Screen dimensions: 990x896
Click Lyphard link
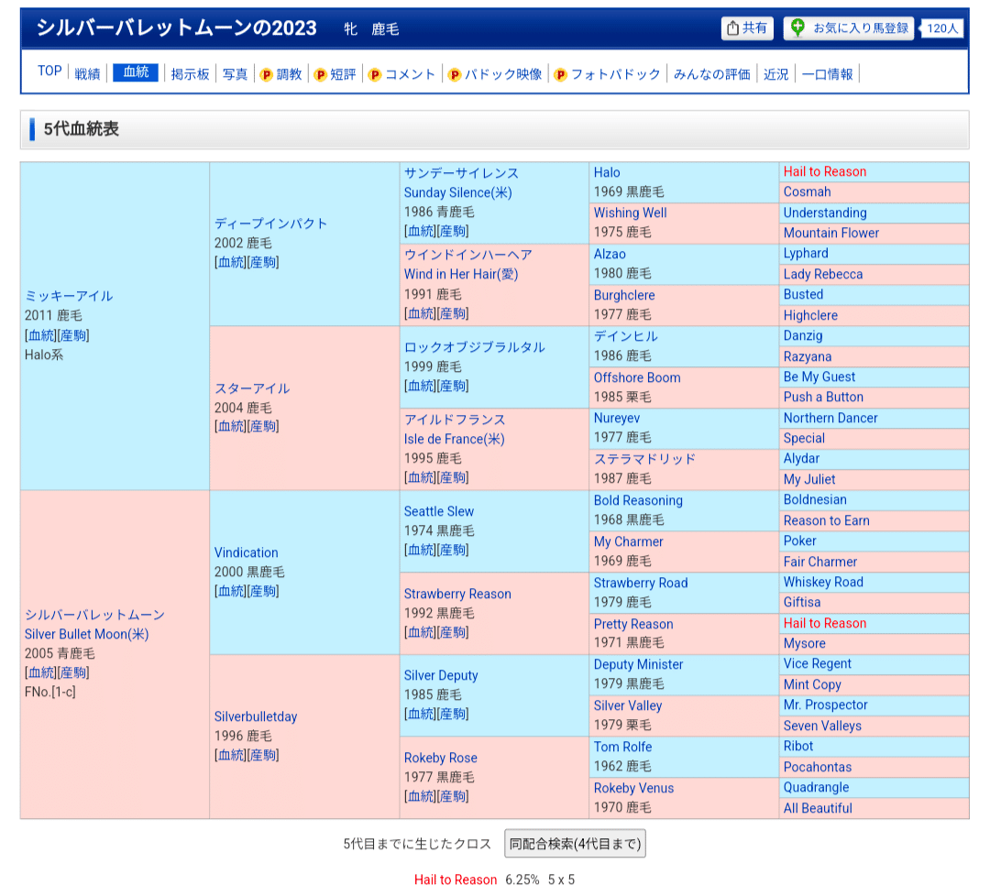click(x=806, y=253)
